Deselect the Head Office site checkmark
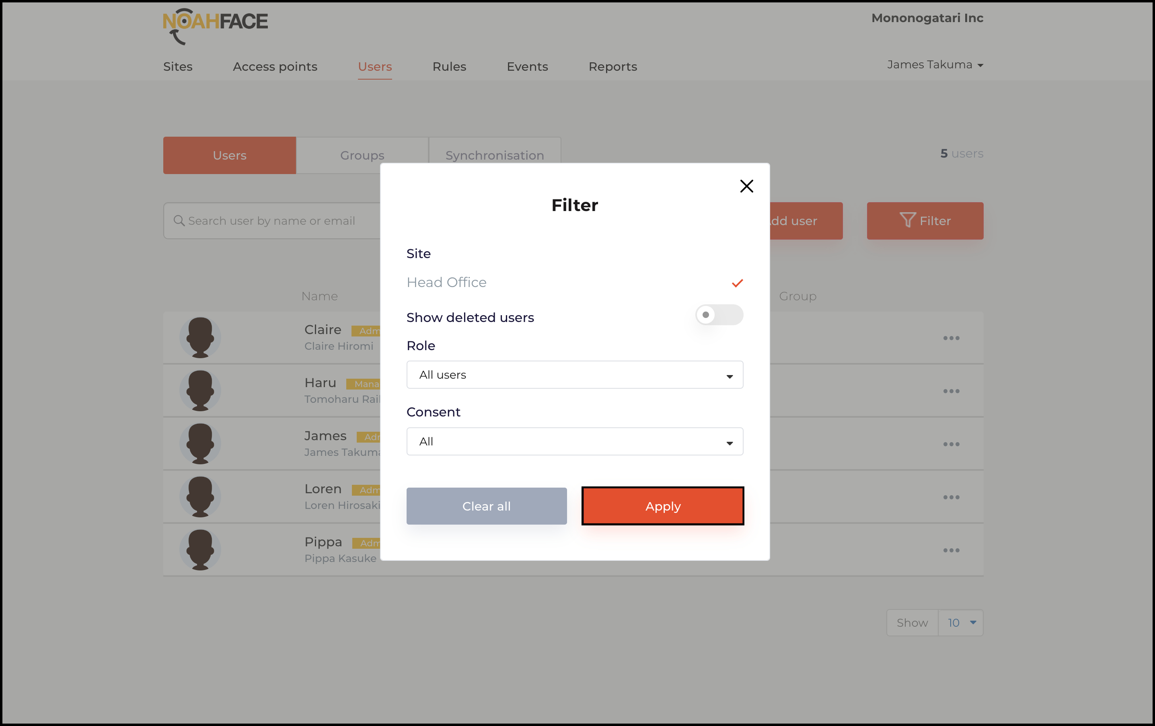The height and width of the screenshot is (726, 1155). pos(737,283)
